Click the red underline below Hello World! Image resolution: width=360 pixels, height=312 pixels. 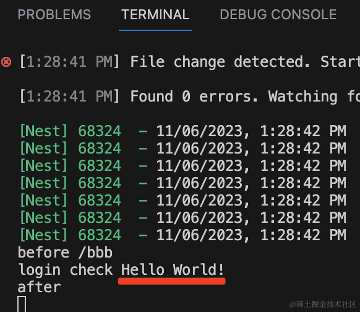coord(172,281)
